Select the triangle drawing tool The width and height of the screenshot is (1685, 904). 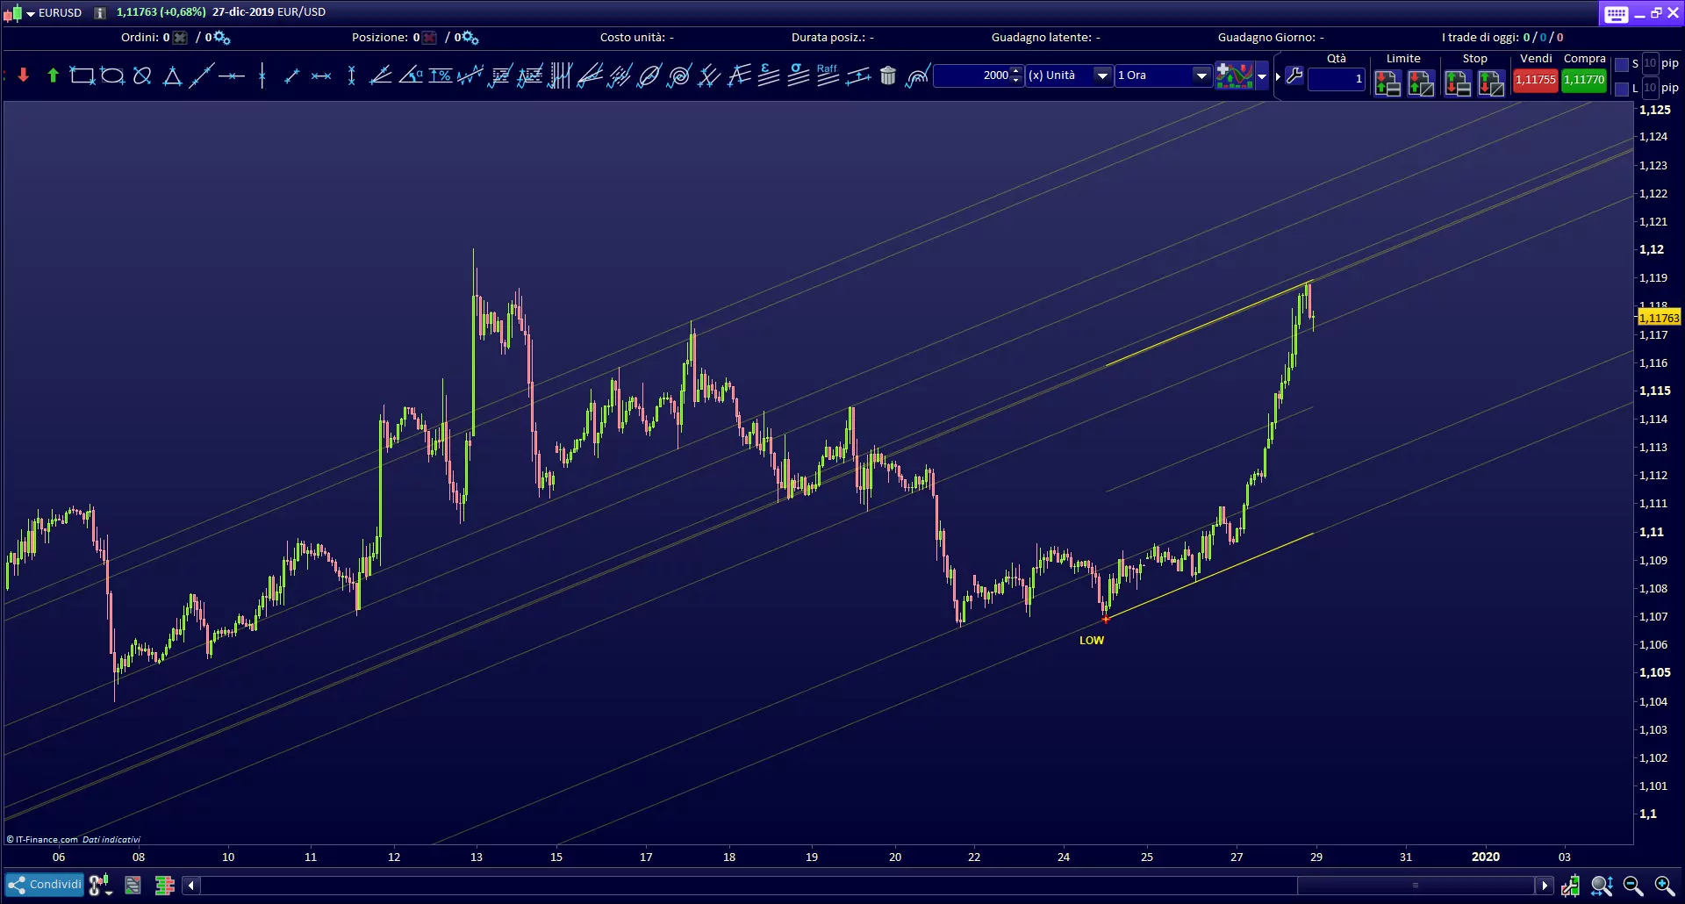point(172,75)
